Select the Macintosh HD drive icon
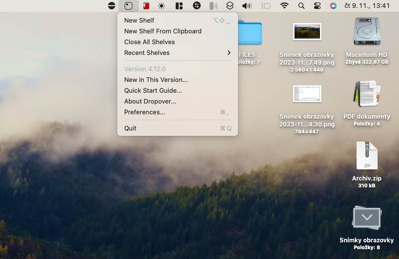The width and height of the screenshot is (399, 259). tap(367, 31)
